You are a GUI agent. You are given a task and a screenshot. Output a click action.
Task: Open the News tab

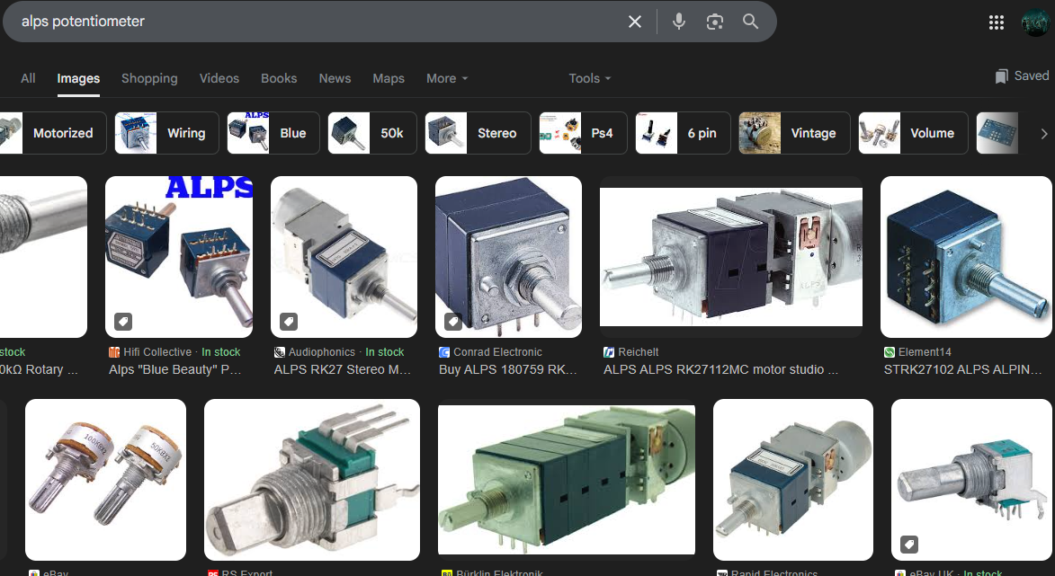(x=335, y=79)
